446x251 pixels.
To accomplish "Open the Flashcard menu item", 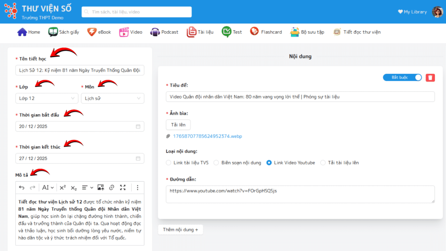I will click(266, 32).
